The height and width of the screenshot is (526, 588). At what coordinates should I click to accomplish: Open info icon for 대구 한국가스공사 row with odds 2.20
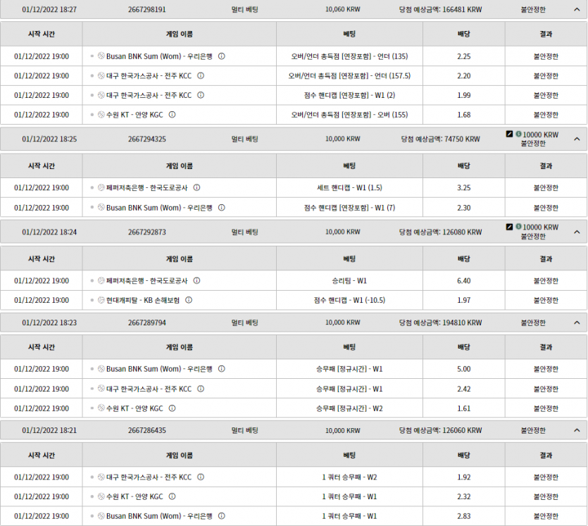tap(201, 76)
